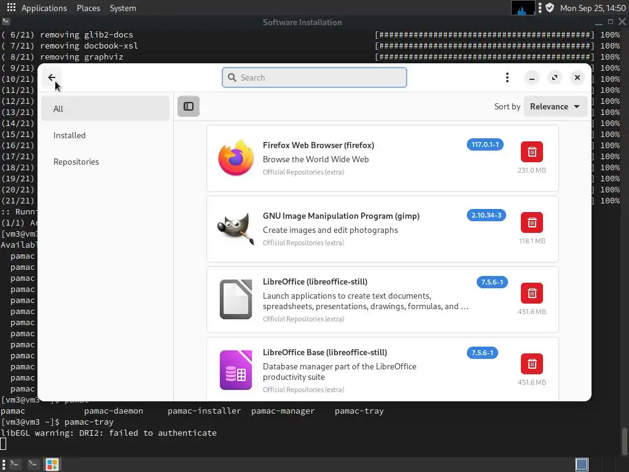Maximize the Software Installation terminal window
The width and height of the screenshot is (629, 472).
pos(611,22)
